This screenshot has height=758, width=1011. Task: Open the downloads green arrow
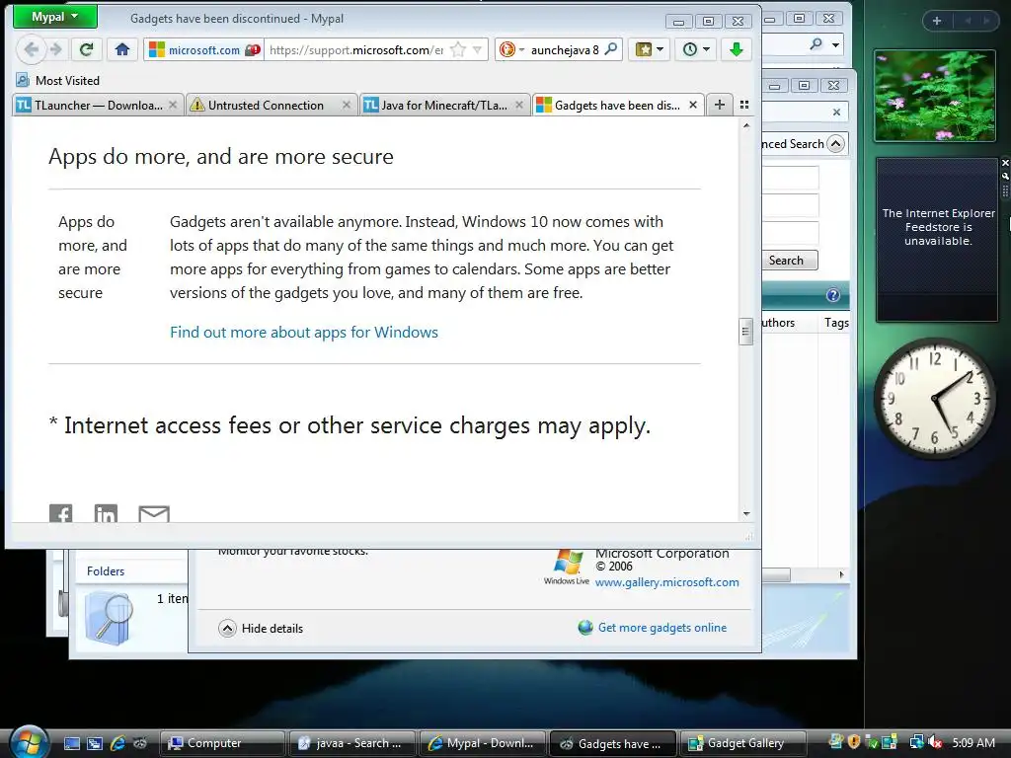pyautogui.click(x=737, y=49)
